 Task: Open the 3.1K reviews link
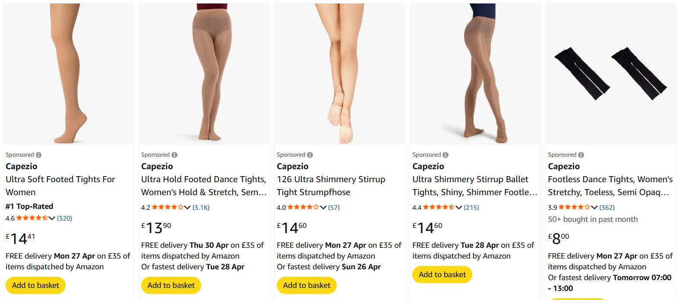[x=201, y=208]
